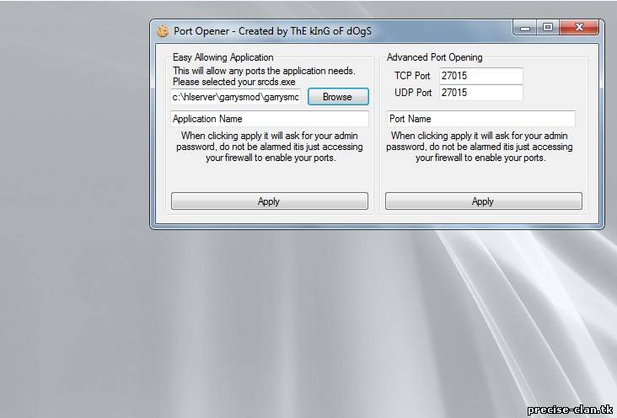Select the Port Name text box

(480, 119)
